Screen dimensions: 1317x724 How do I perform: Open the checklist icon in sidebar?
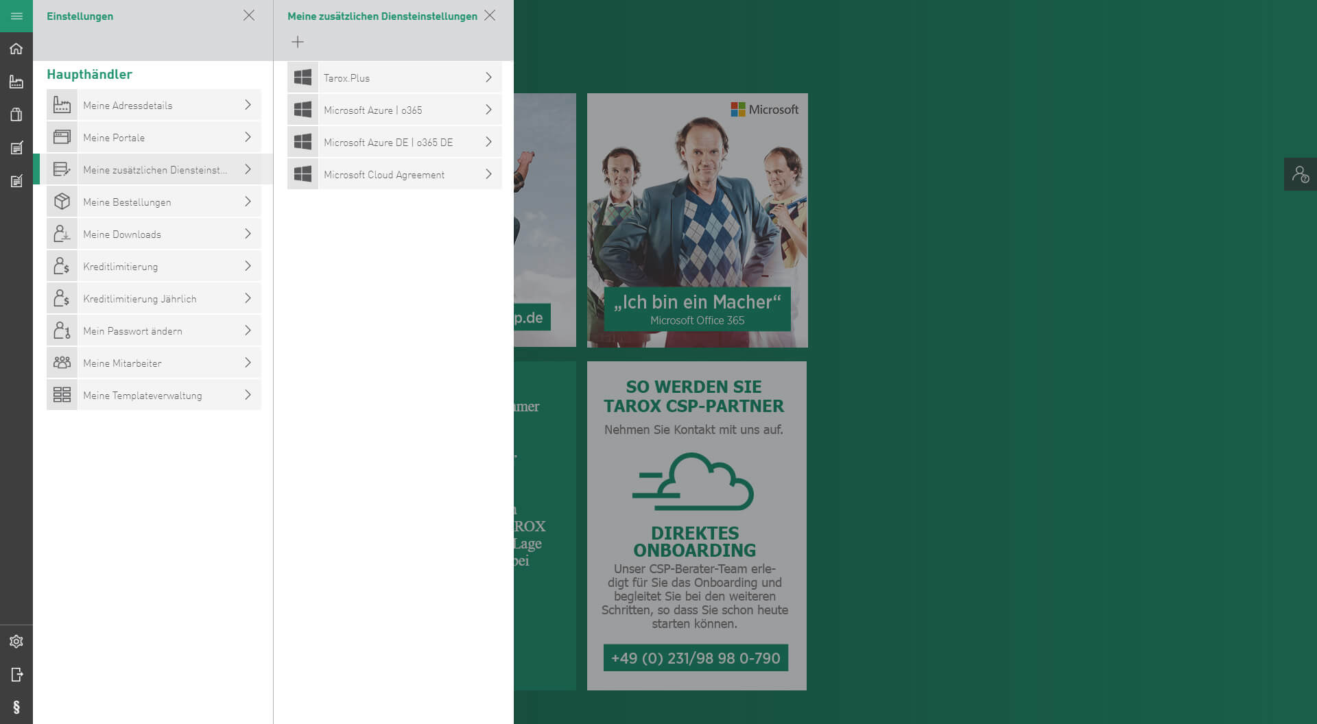tap(16, 180)
